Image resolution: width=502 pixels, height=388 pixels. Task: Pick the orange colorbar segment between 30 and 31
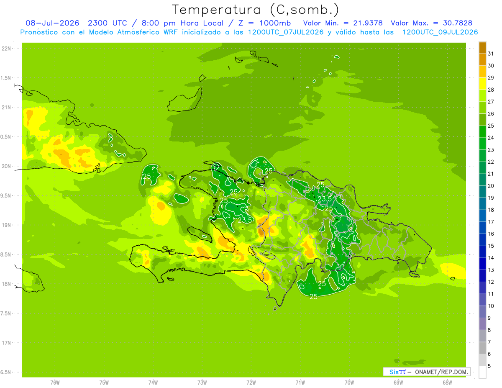point(482,60)
